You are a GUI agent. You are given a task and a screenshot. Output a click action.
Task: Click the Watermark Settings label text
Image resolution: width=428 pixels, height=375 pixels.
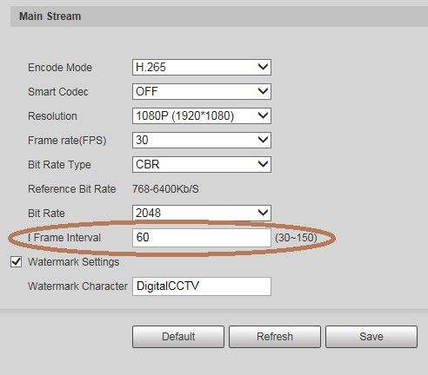coord(74,262)
